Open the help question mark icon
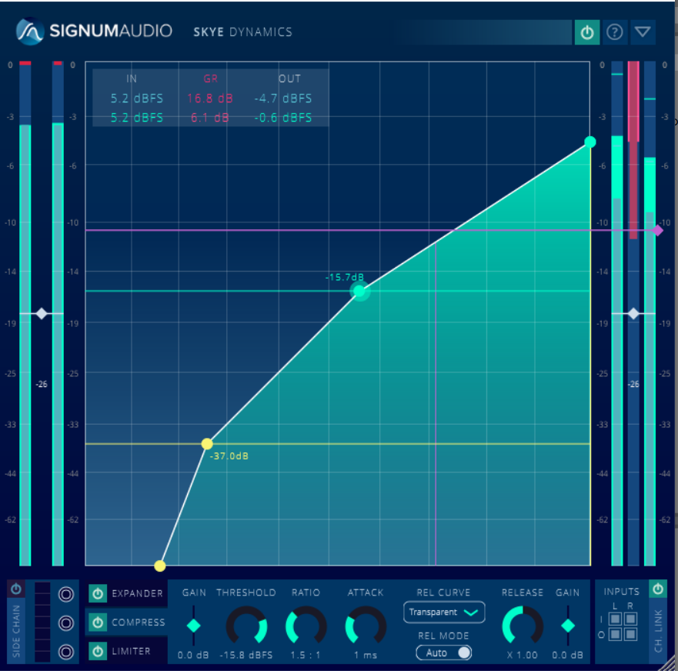 614,32
